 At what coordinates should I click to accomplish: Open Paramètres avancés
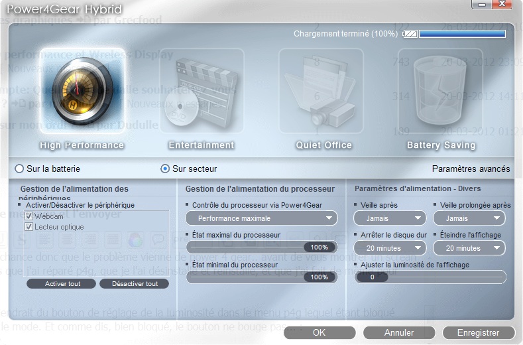click(471, 169)
